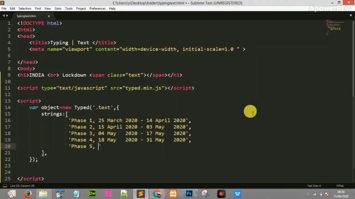
Task: Open the red screen recorder taskbar icon
Action: tap(221, 194)
